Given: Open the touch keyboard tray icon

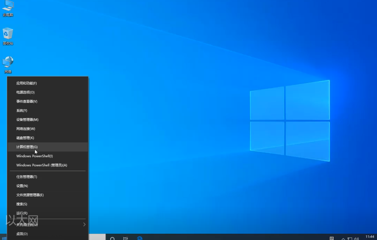Looking at the screenshot, I should click(x=331, y=238).
